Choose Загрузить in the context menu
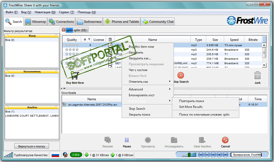274x162 pixels. [148, 52]
